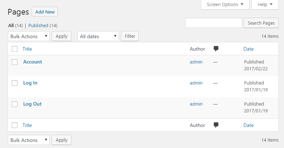
Task: Open the bottom Bulk Actions dropdown
Action: [29, 140]
